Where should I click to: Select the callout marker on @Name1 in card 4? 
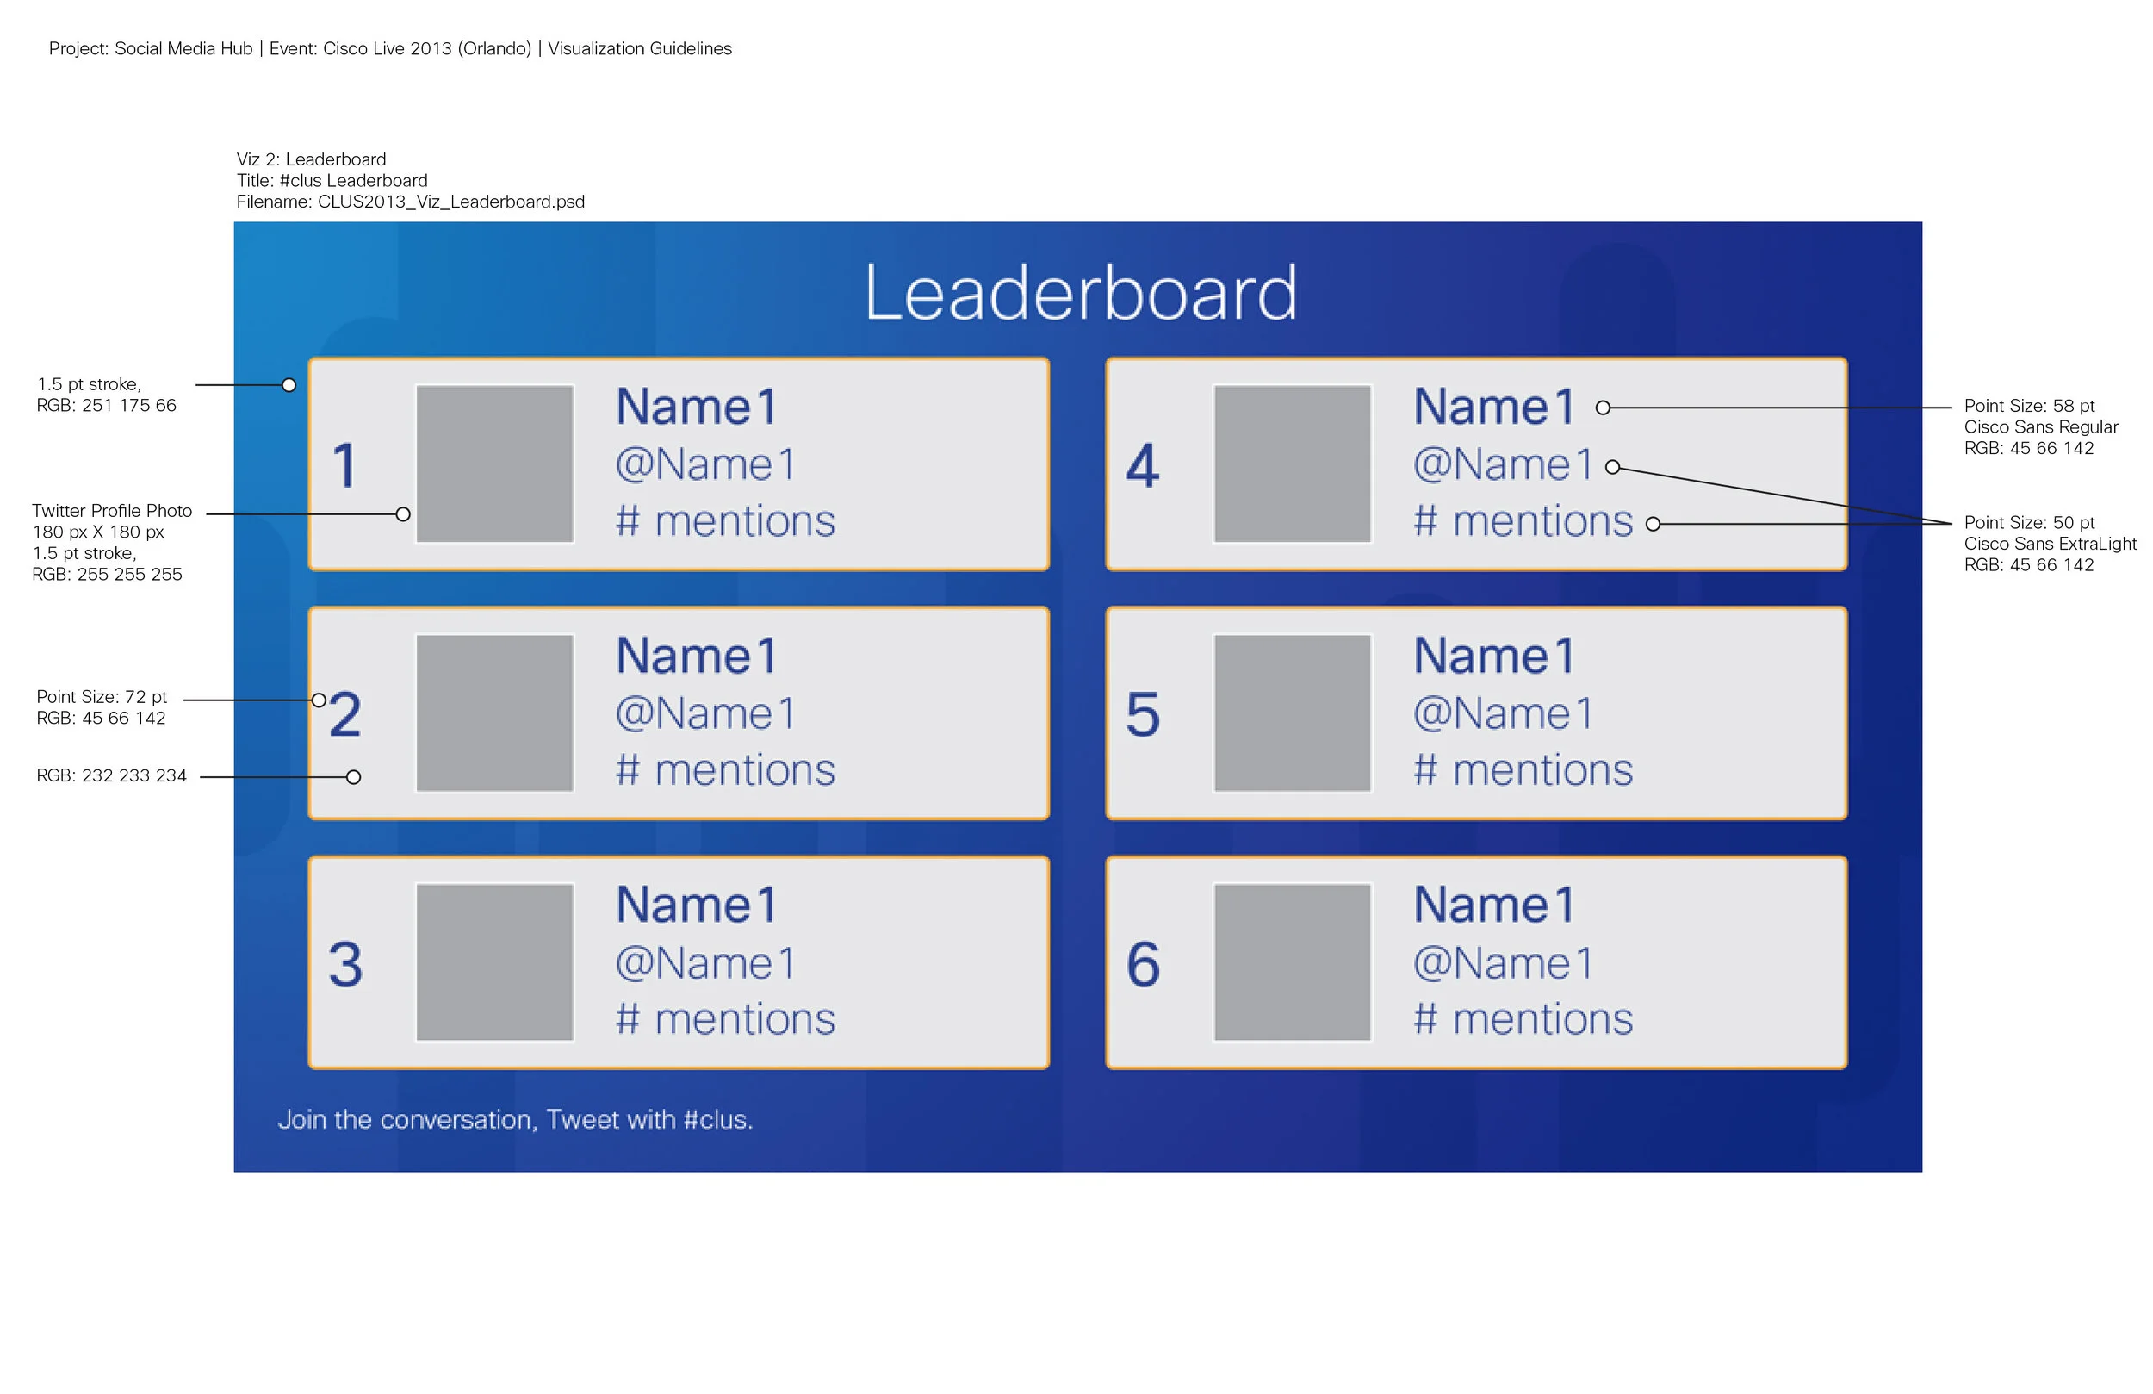point(1614,467)
